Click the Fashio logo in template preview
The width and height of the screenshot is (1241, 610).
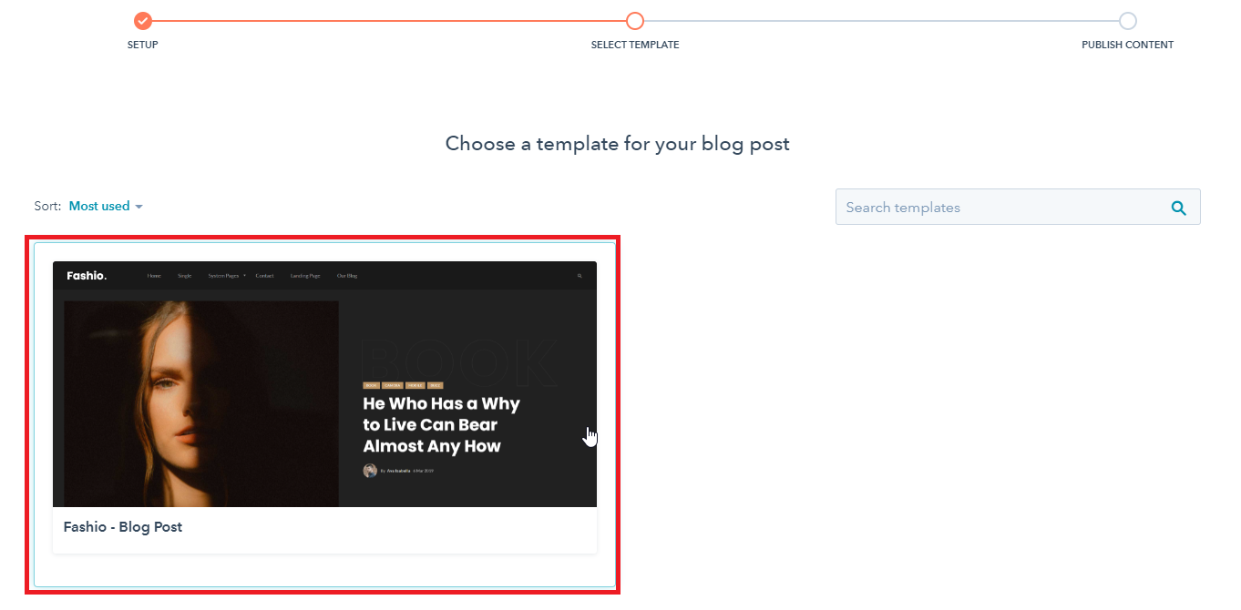point(87,275)
